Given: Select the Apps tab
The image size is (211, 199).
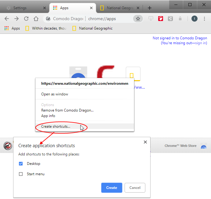Looking at the screenshot, I should click(73, 8).
